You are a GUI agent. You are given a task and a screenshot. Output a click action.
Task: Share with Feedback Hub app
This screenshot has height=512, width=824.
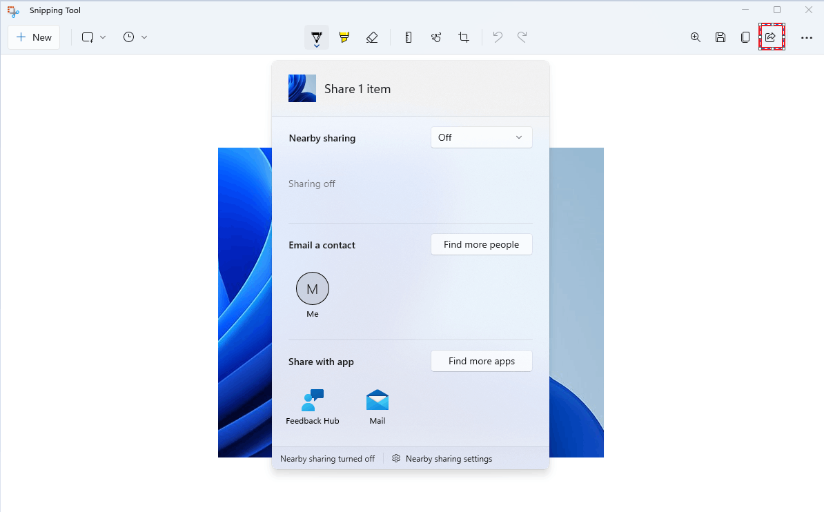pos(313,406)
